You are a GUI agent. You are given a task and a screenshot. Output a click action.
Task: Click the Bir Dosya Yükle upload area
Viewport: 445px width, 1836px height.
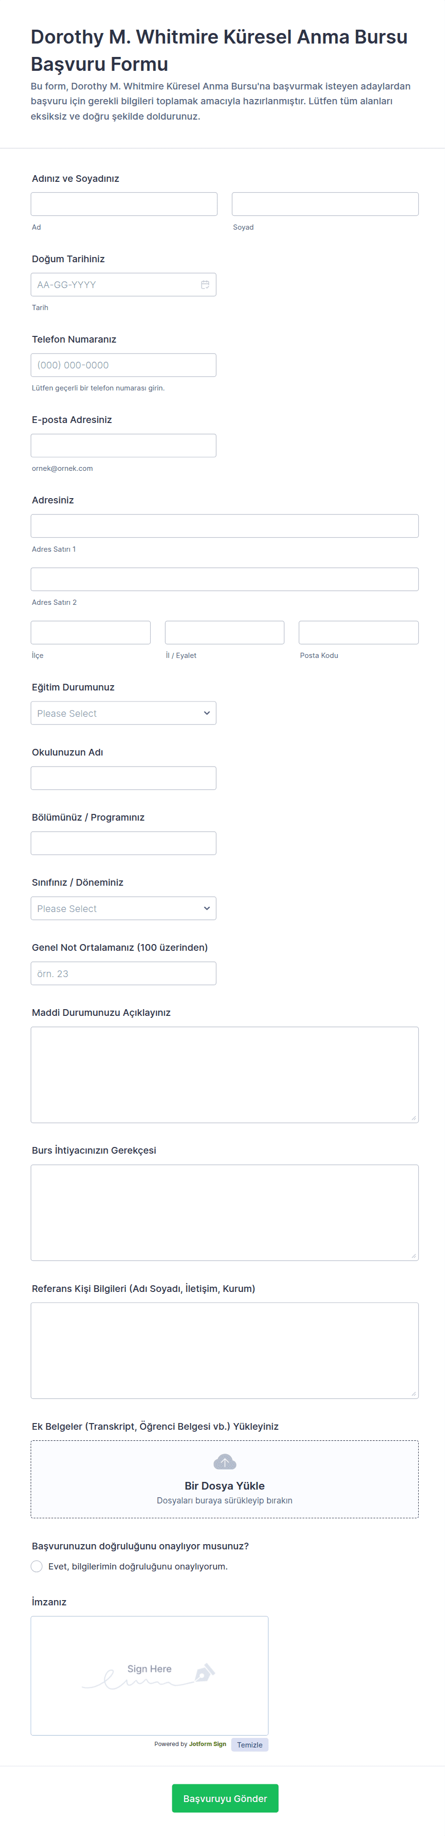[x=224, y=1485]
